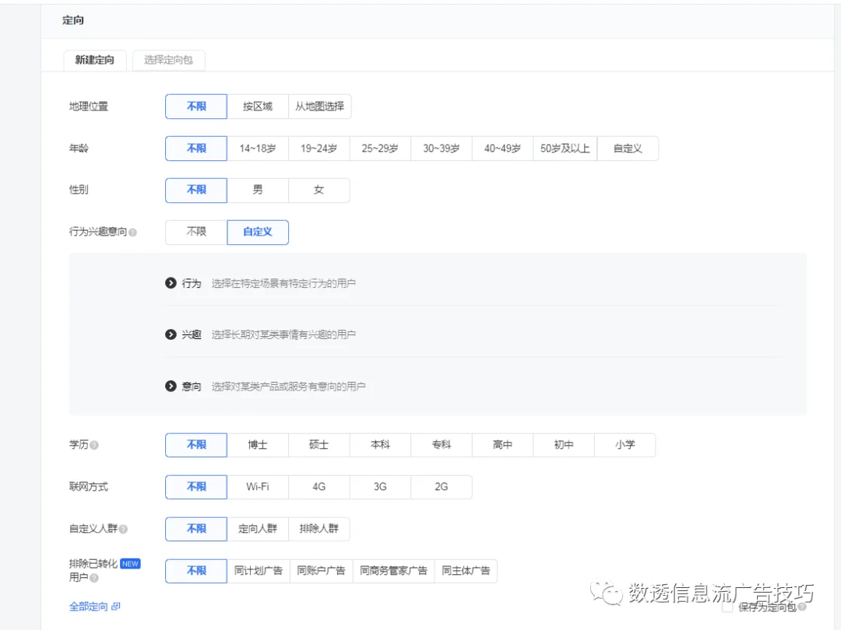The image size is (841, 630).
Task: Select 不限 for 年龄
Action: coord(196,149)
